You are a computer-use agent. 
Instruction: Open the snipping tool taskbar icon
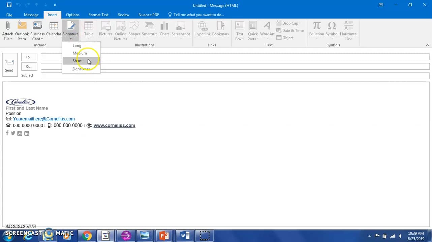click(x=205, y=236)
